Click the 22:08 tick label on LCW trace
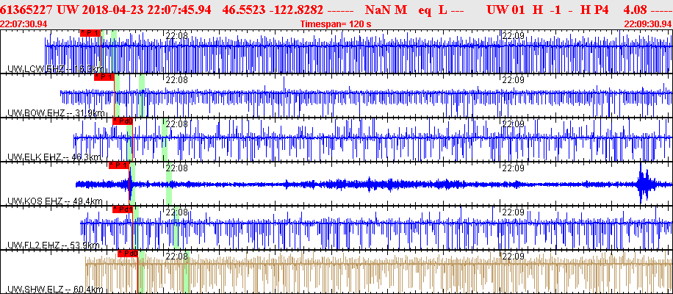 (x=177, y=35)
